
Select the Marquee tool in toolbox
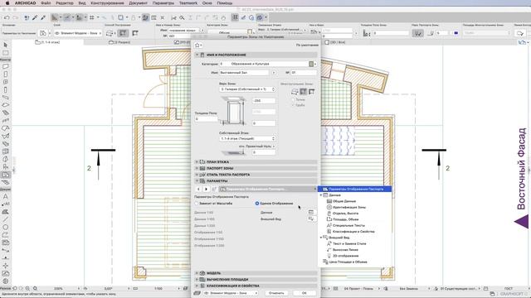(x=6, y=53)
